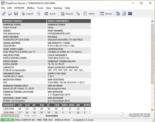The height and width of the screenshot is (122, 155).
Task: Click the Completed in 0.23 sec status
Action: 83,120
